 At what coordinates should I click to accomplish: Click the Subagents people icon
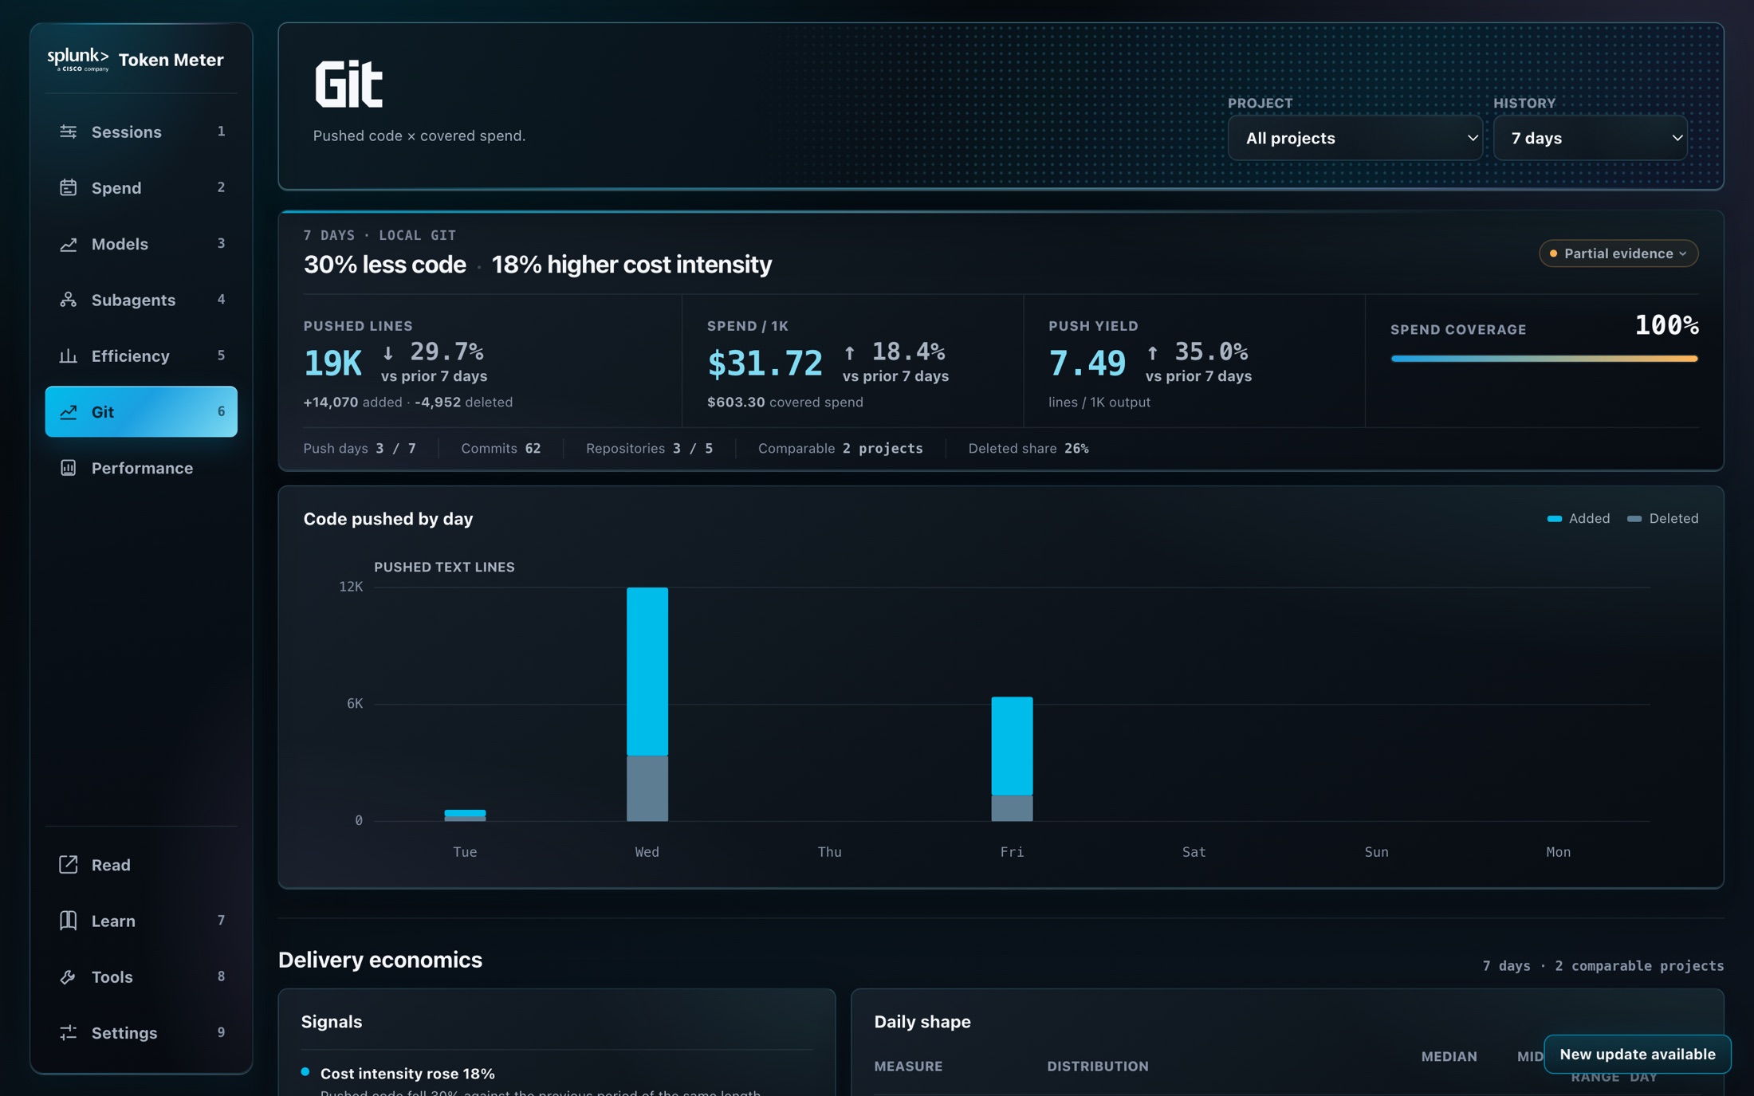coord(68,300)
